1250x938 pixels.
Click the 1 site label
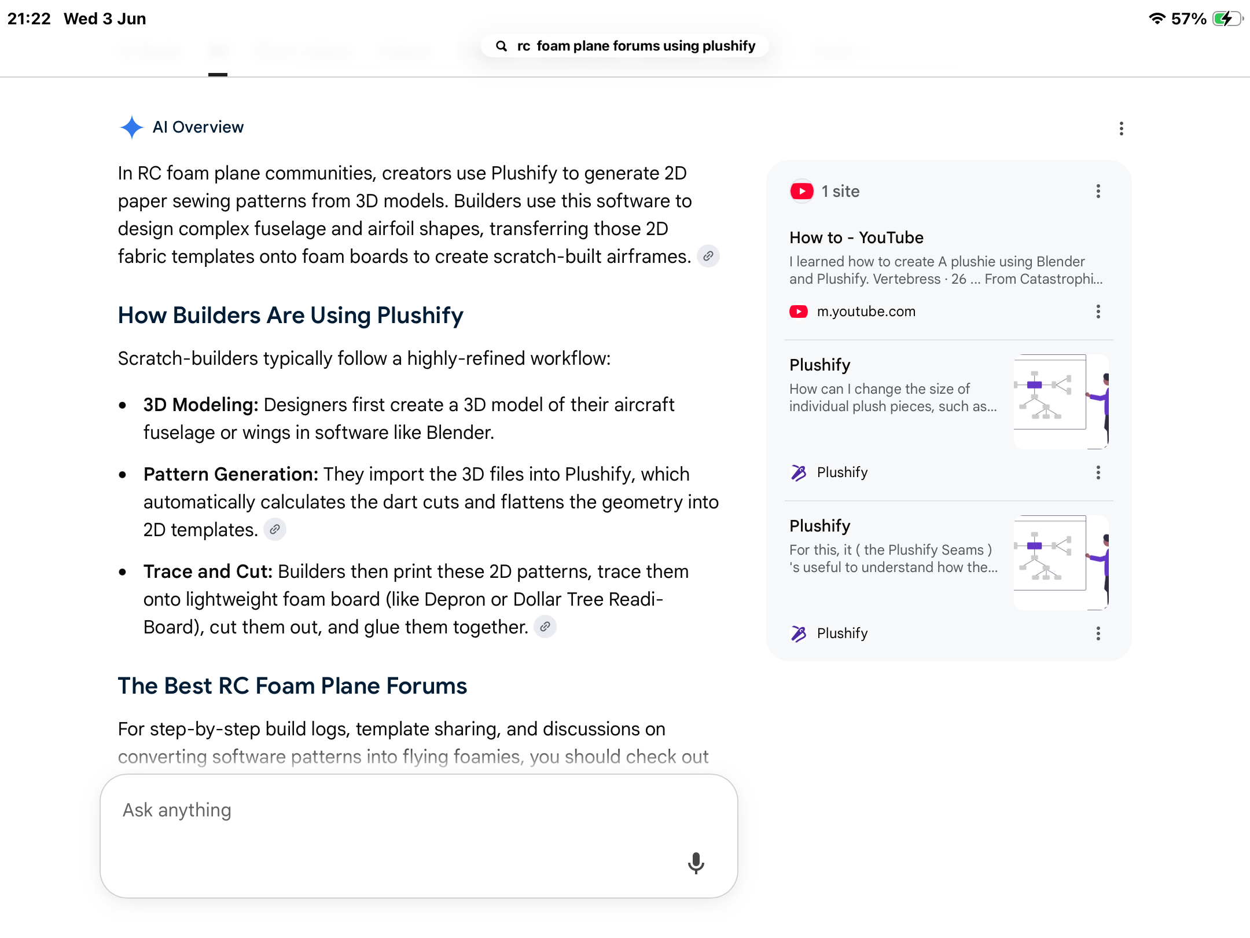click(840, 192)
